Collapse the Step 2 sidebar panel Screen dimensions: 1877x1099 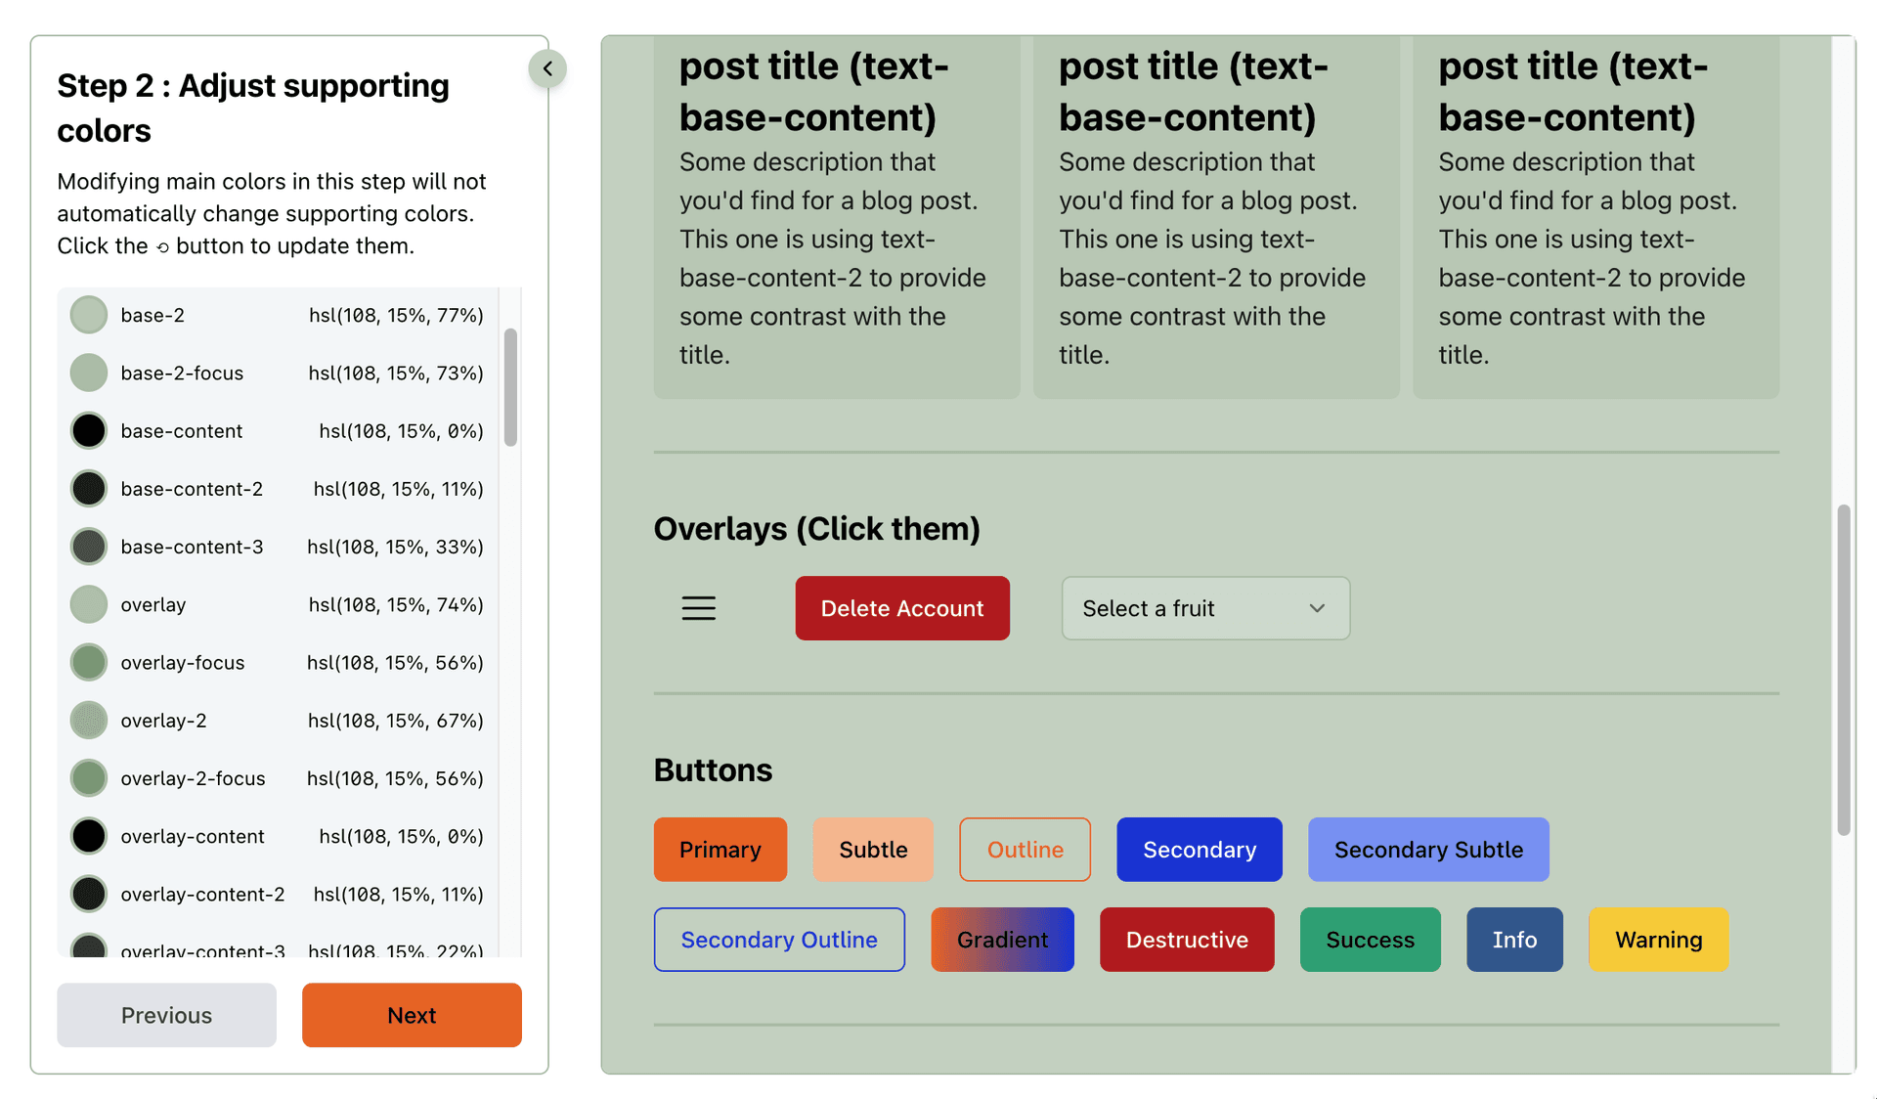pyautogui.click(x=547, y=68)
